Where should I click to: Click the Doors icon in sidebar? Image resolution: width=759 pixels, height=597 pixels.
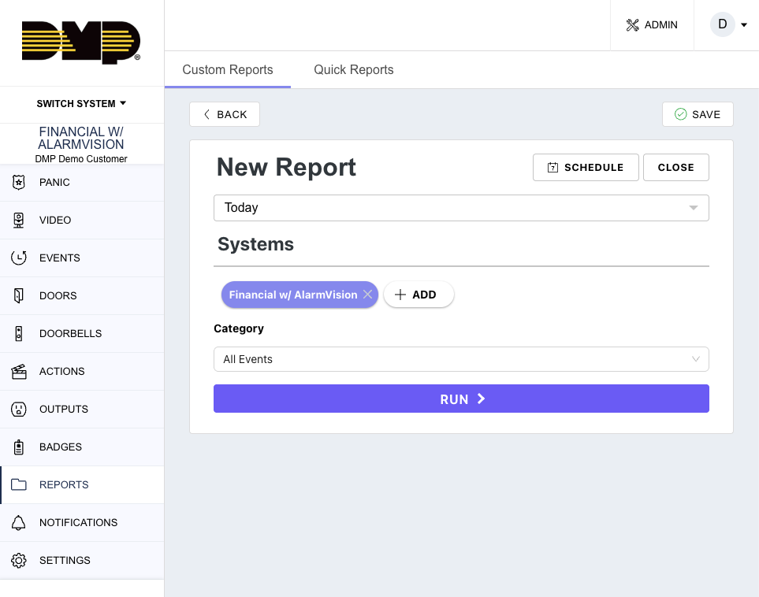(x=18, y=295)
